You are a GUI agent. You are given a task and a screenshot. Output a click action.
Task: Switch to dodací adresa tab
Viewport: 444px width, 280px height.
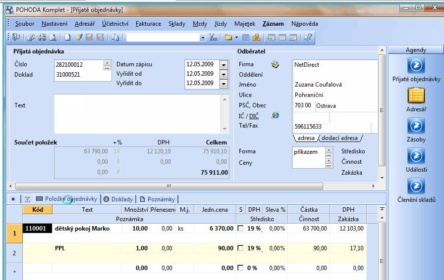pos(339,138)
